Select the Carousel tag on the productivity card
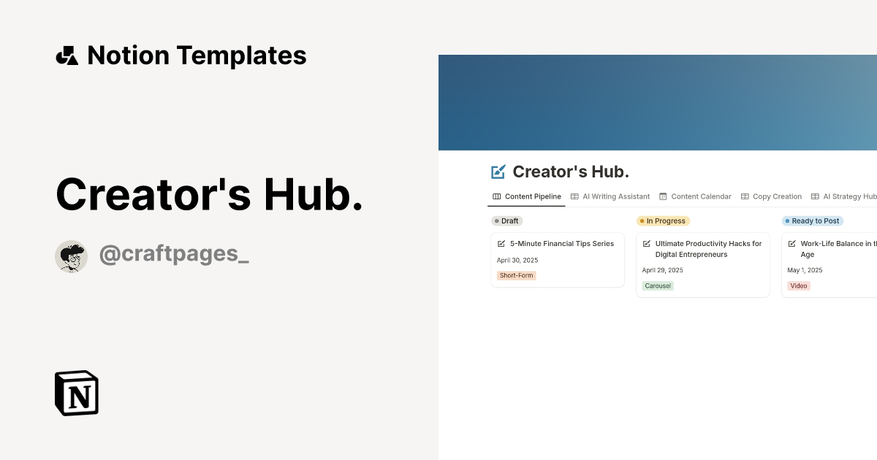Viewport: 877px width, 460px height. click(658, 285)
